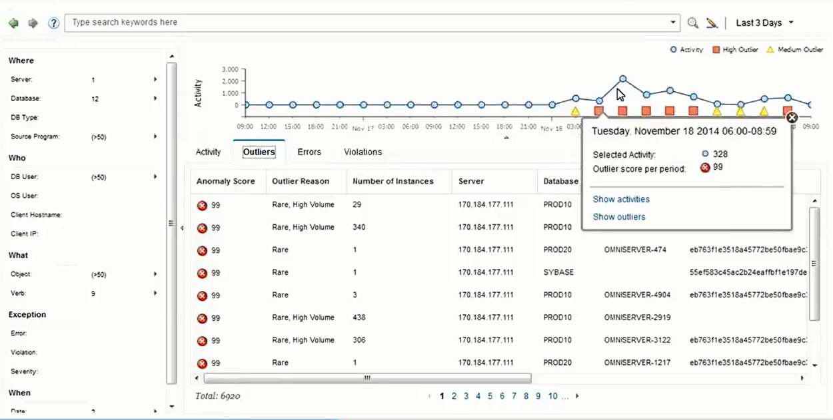Click the red anomaly icon in the SYBASE row
The image size is (833, 420).
(x=202, y=274)
